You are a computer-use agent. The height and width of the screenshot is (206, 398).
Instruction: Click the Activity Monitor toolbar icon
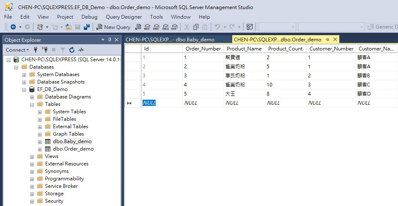250,26
